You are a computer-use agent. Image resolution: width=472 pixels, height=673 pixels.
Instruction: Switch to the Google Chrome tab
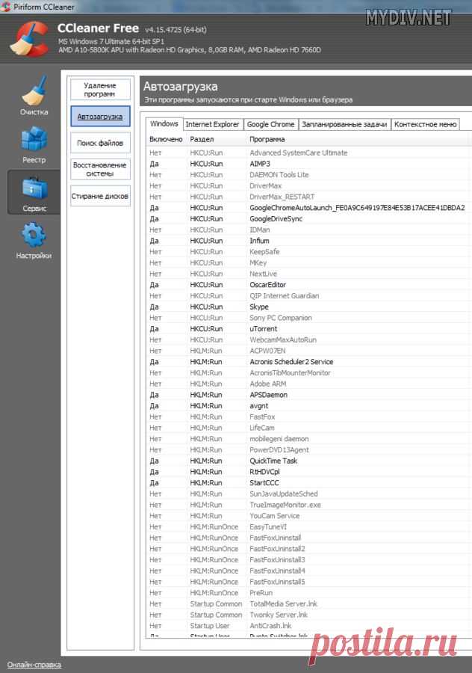pos(270,124)
